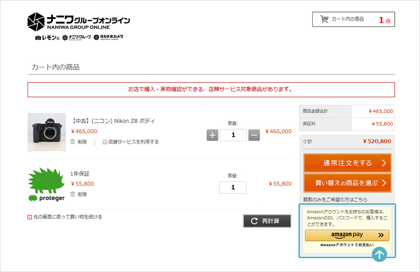
Task: Click the blue scroll-to-top arrow icon
Action: pyautogui.click(x=379, y=254)
